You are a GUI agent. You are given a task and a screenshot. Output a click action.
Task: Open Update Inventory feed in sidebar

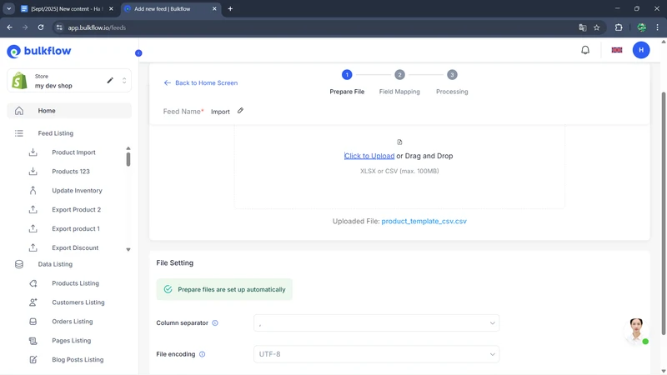[77, 191]
